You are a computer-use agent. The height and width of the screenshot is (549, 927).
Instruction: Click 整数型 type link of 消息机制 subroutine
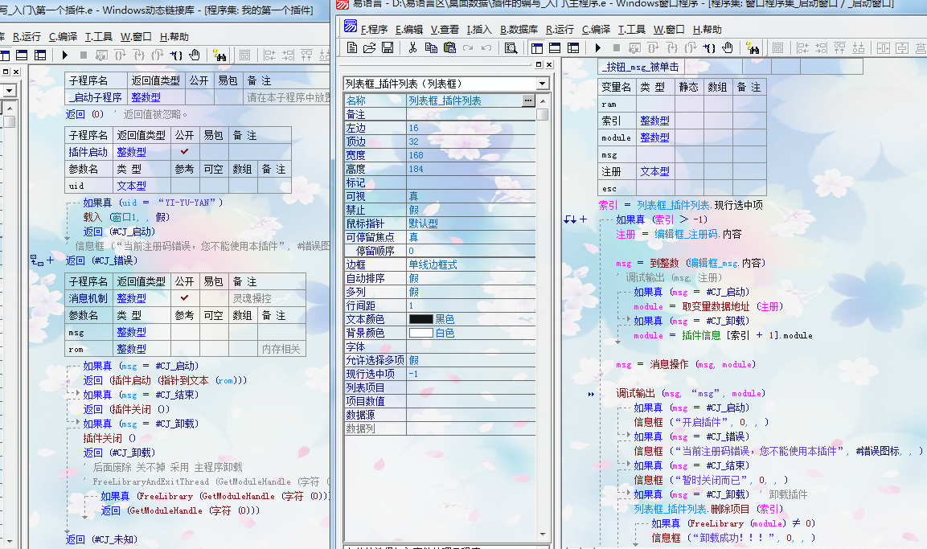131,298
